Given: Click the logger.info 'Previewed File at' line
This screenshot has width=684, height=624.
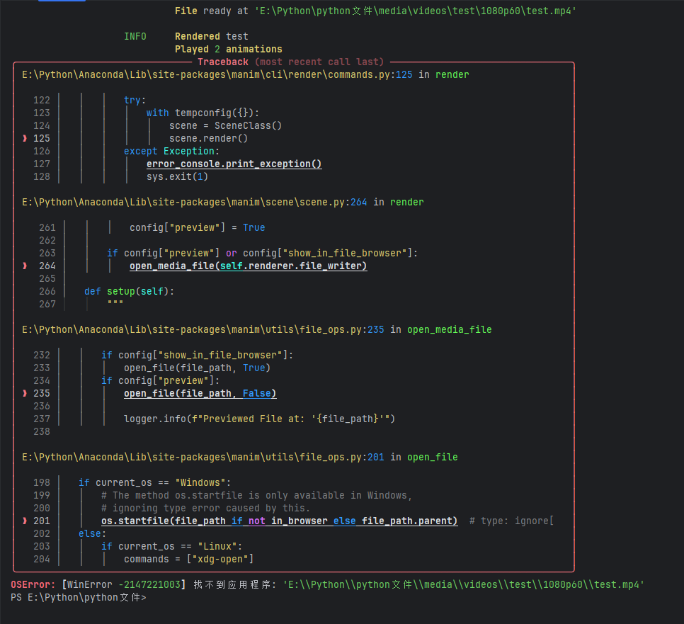Looking at the screenshot, I should coord(260,419).
